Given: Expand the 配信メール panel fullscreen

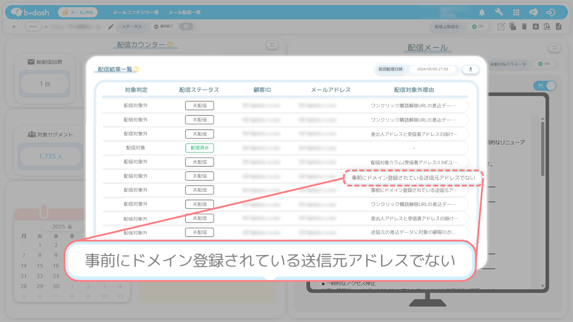Looking at the screenshot, I should 554,47.
